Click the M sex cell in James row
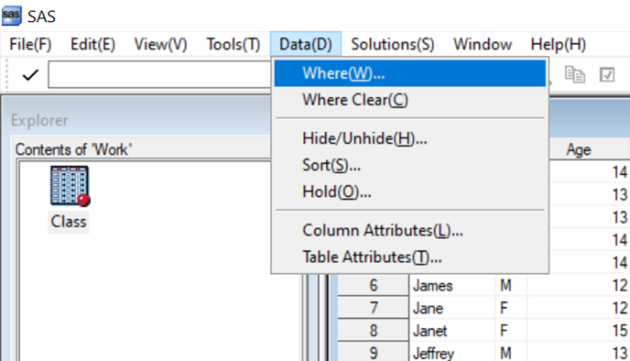The width and height of the screenshot is (630, 361). coord(512,286)
